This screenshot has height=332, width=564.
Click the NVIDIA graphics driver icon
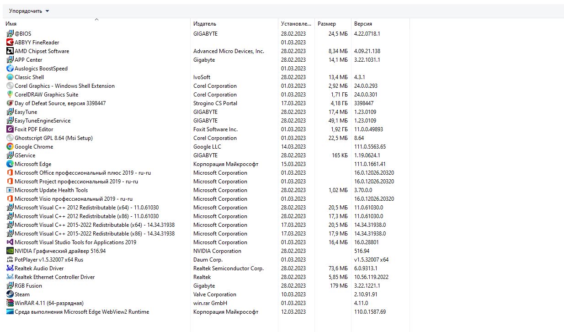coord(10,251)
